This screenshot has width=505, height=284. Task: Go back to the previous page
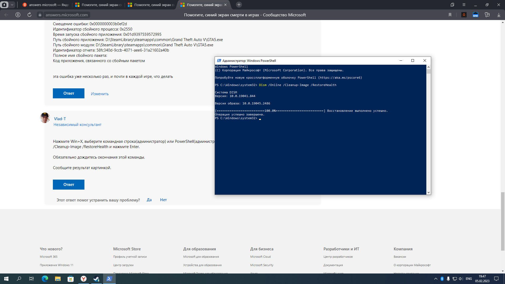[x=6, y=15]
